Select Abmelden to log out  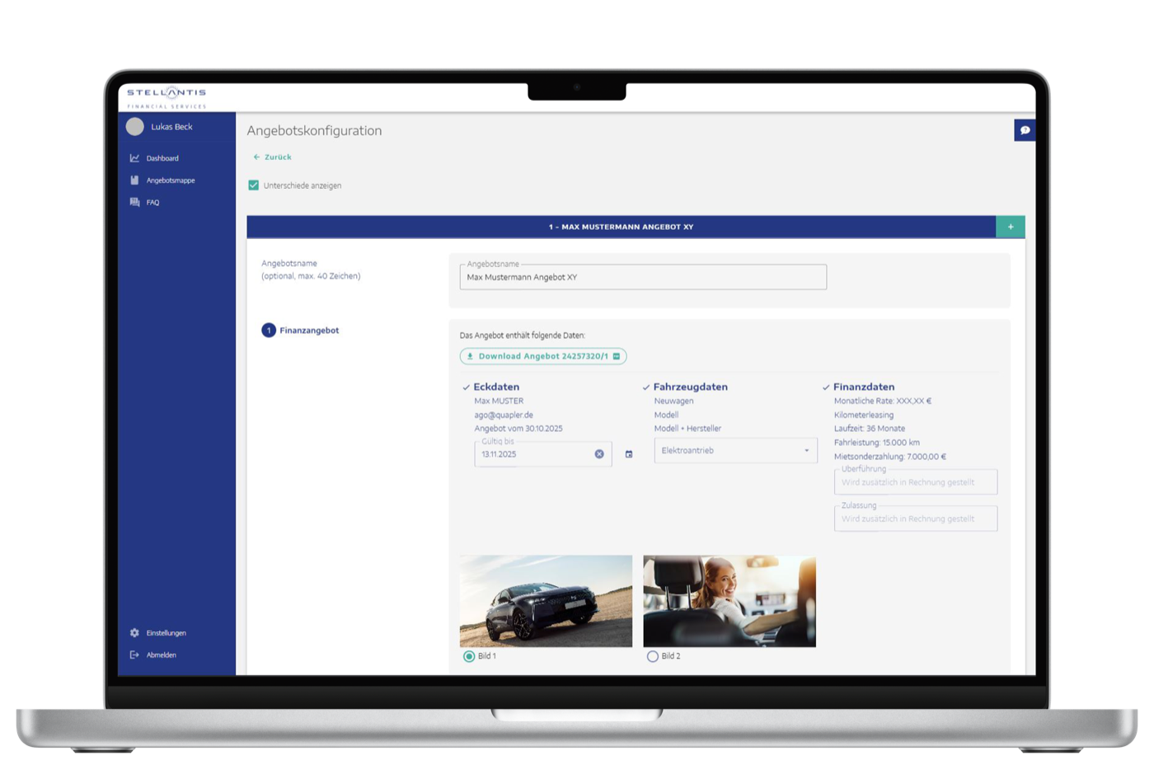162,655
